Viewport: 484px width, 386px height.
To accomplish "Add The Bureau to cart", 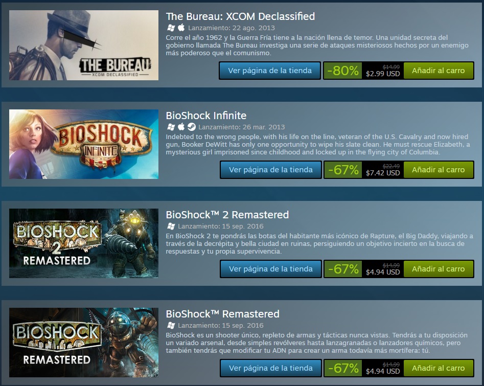I will 439,71.
